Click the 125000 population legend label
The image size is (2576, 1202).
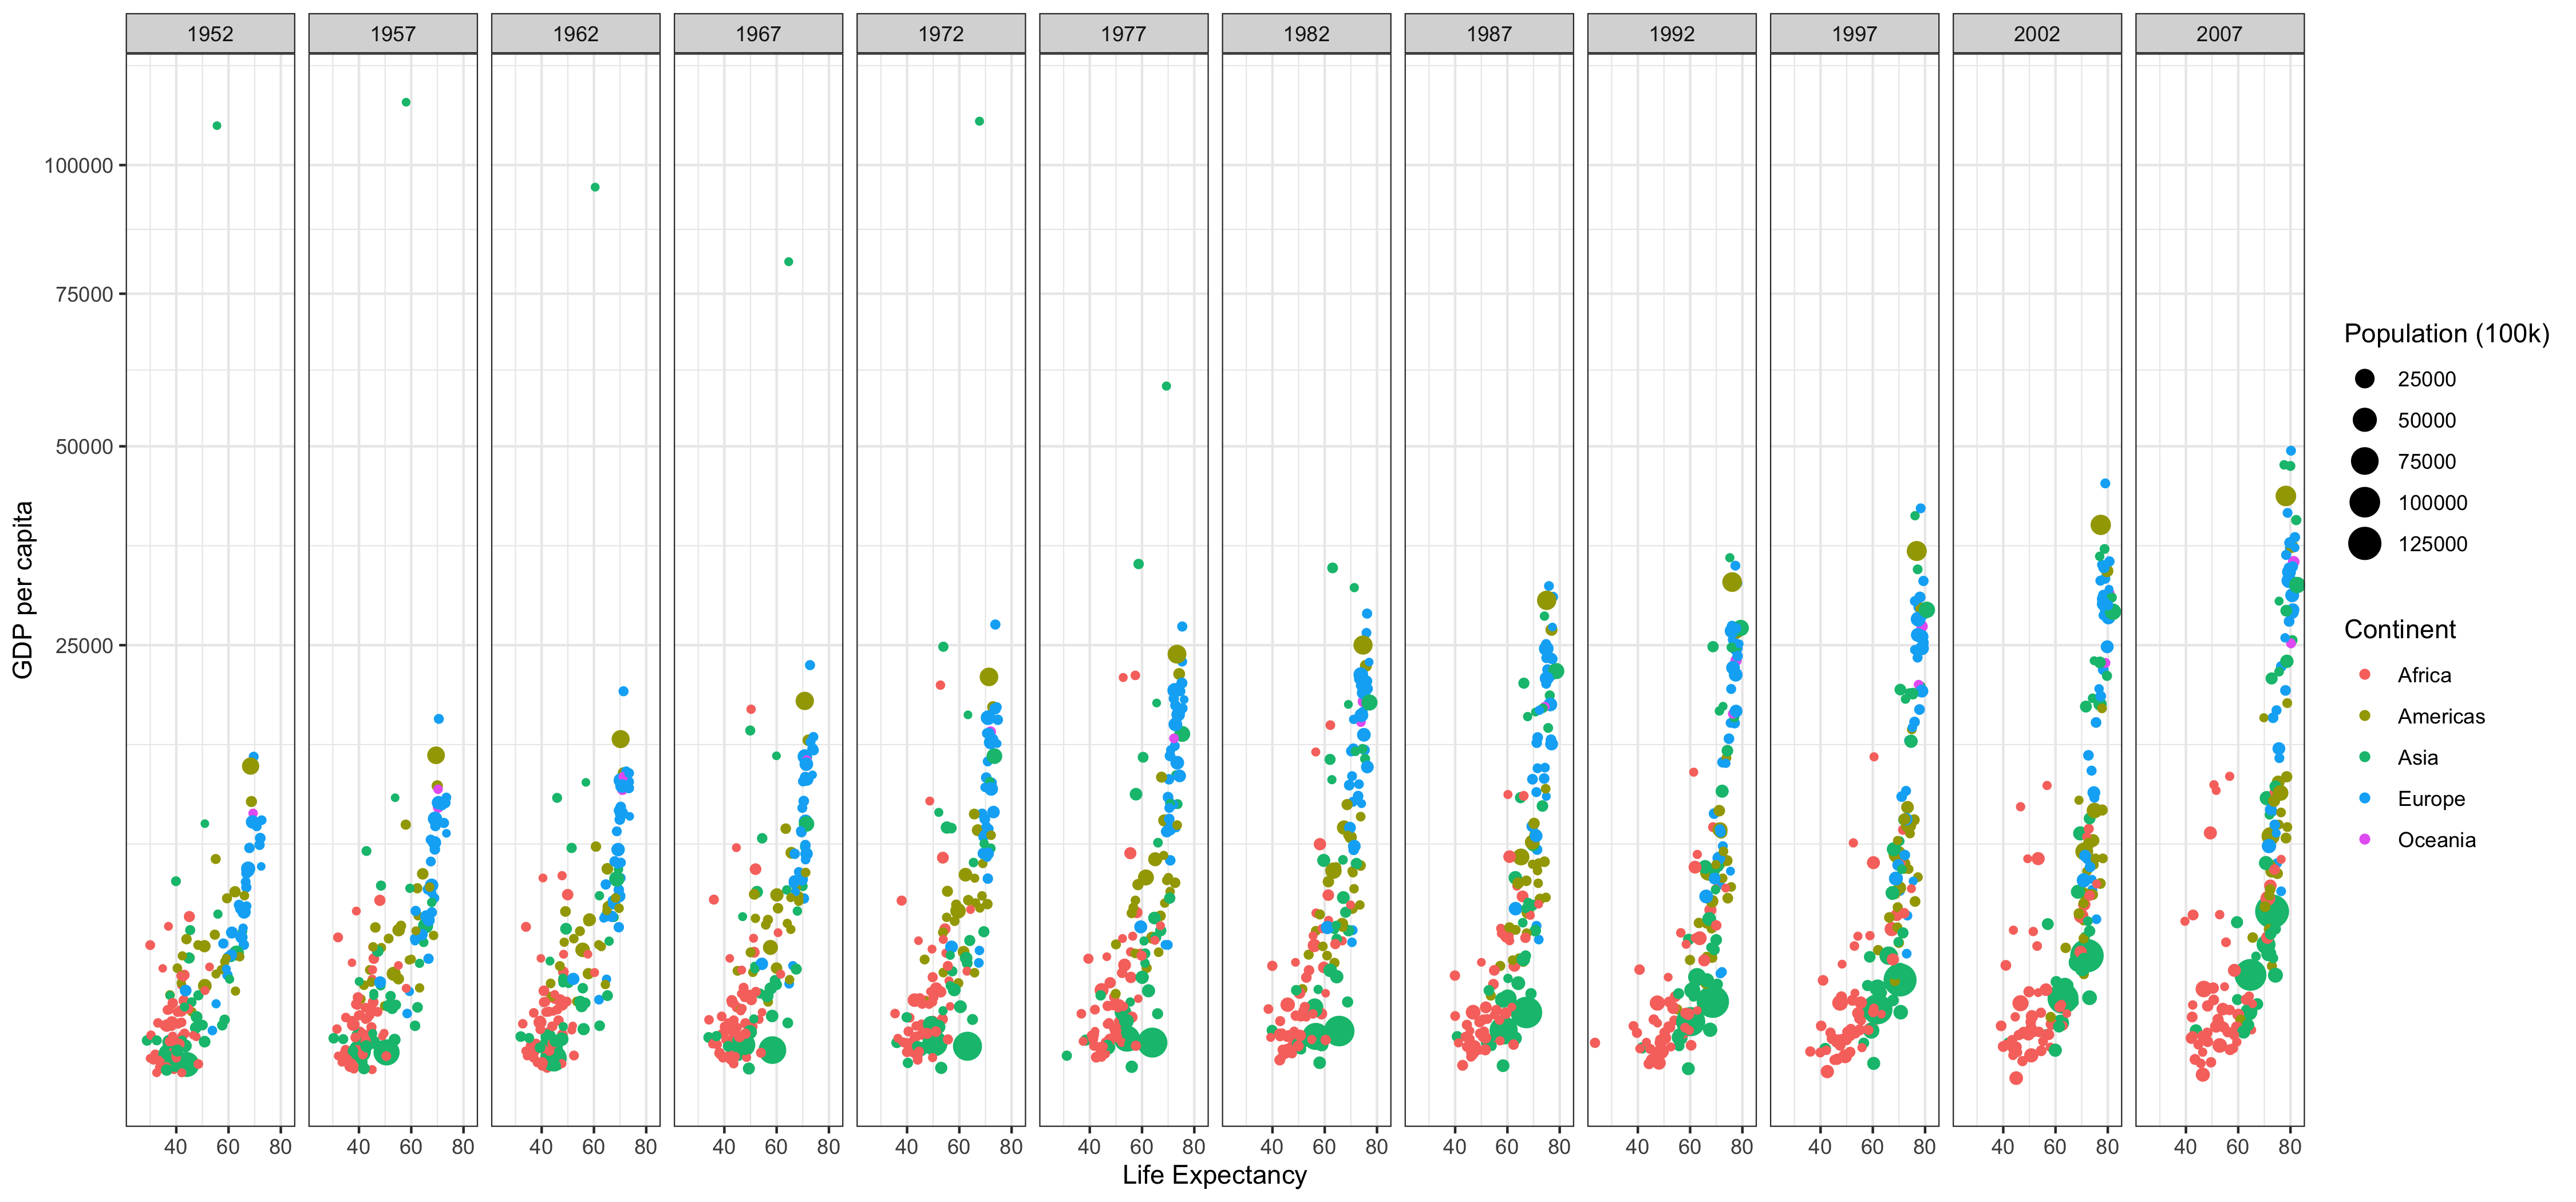coord(2432,544)
